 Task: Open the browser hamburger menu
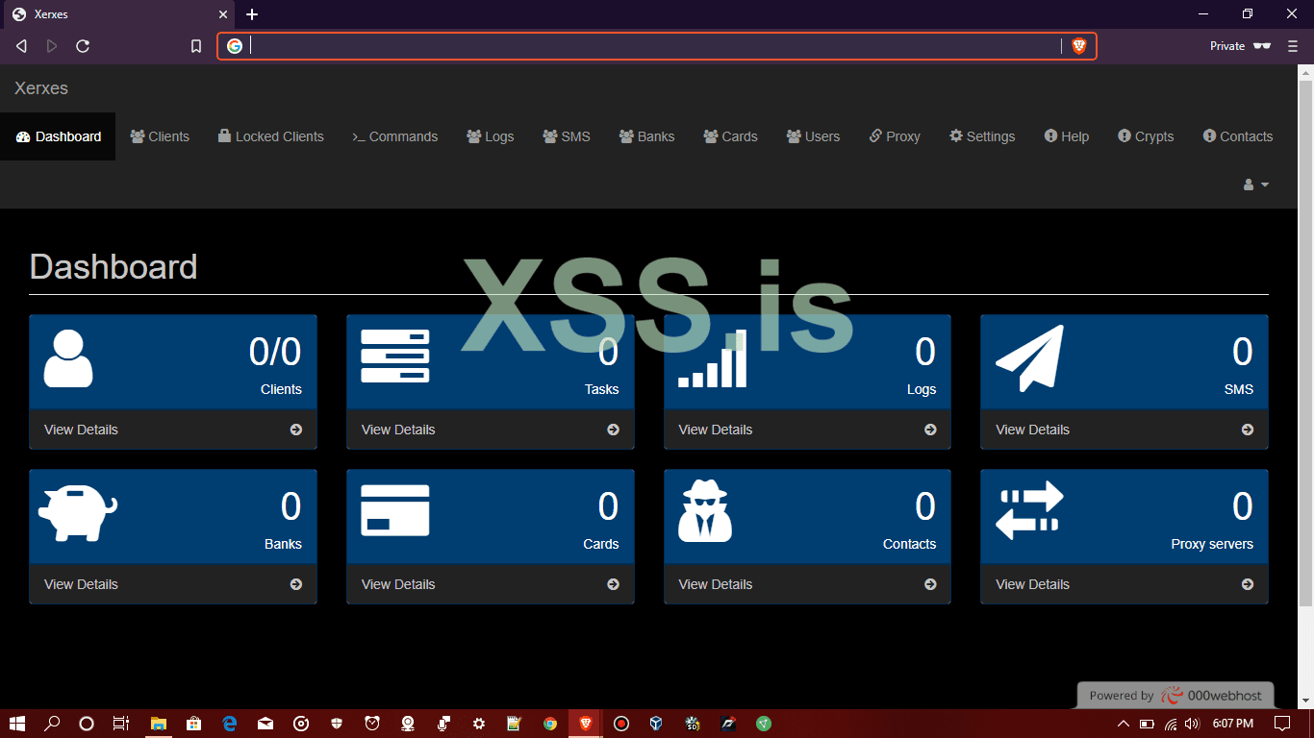[1293, 46]
